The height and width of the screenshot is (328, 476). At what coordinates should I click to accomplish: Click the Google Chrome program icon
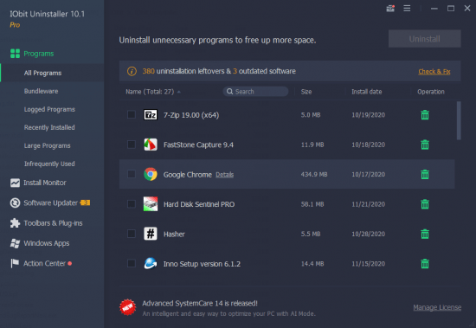coord(151,174)
